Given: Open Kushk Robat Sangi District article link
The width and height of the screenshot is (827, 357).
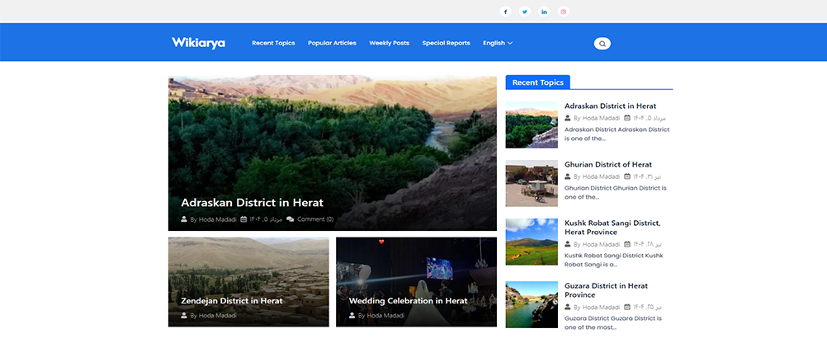Looking at the screenshot, I should [x=612, y=223].
